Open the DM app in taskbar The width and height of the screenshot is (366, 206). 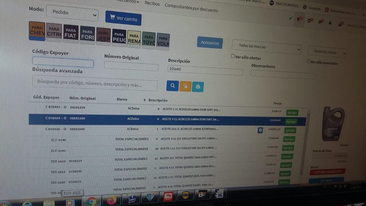186,195
